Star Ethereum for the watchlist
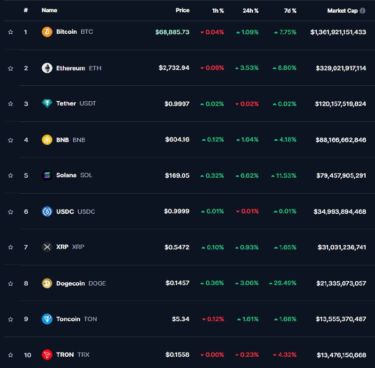The height and width of the screenshot is (368, 375). pyautogui.click(x=10, y=68)
